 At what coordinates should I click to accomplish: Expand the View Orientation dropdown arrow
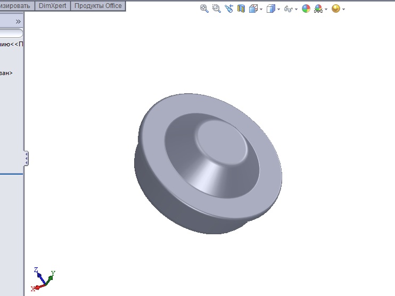[x=261, y=9]
